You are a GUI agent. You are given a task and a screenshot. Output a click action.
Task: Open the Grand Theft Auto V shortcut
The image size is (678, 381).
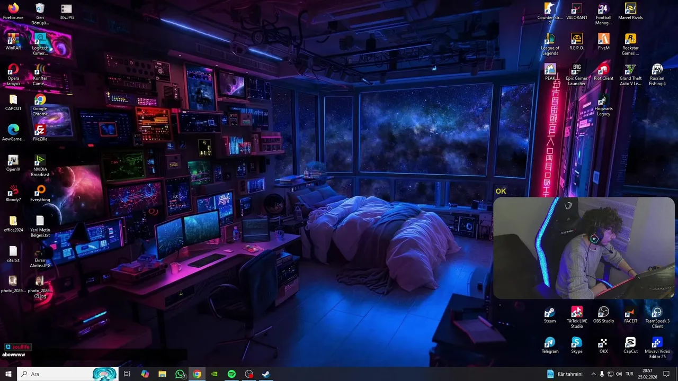[x=630, y=75]
